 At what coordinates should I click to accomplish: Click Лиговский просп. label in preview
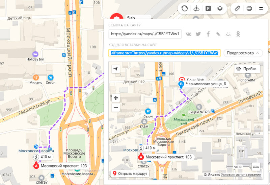point(195,127)
